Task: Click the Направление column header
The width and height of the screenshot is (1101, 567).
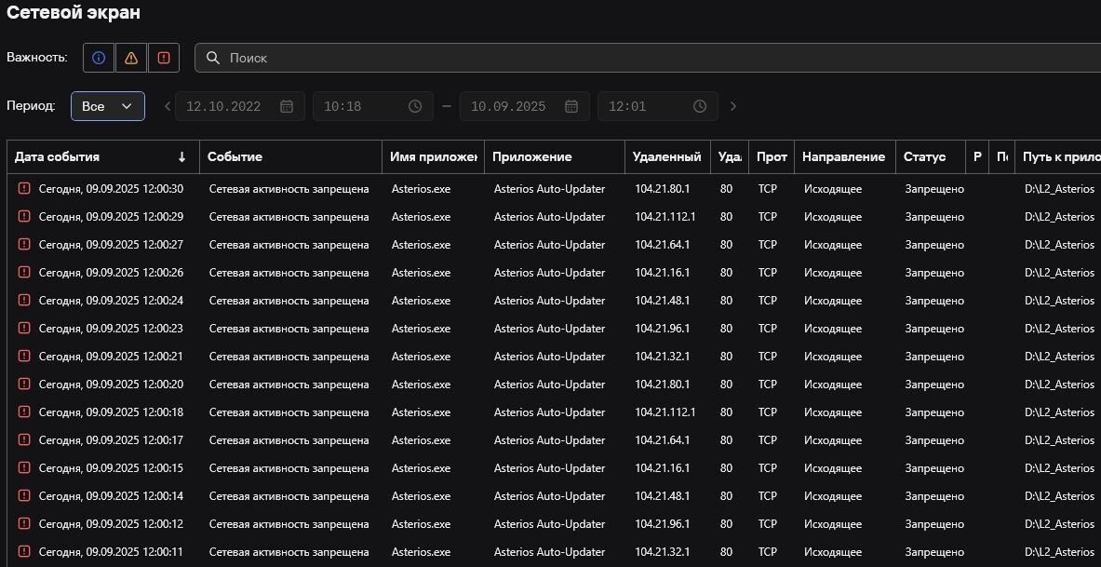Action: pos(843,157)
